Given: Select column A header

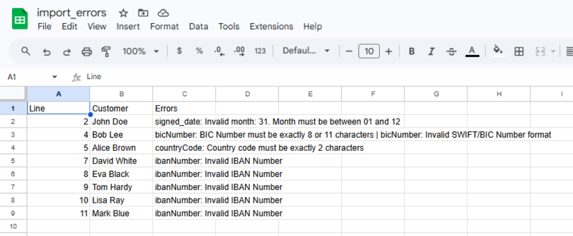Looking at the screenshot, I should coord(59,95).
